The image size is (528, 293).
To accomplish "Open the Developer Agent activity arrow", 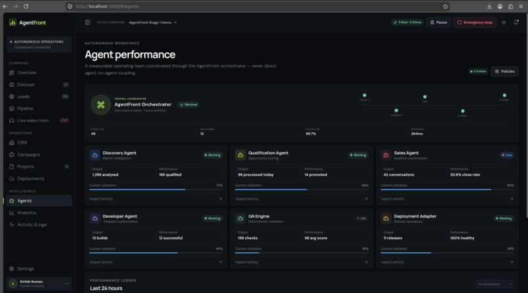I will [x=220, y=262].
